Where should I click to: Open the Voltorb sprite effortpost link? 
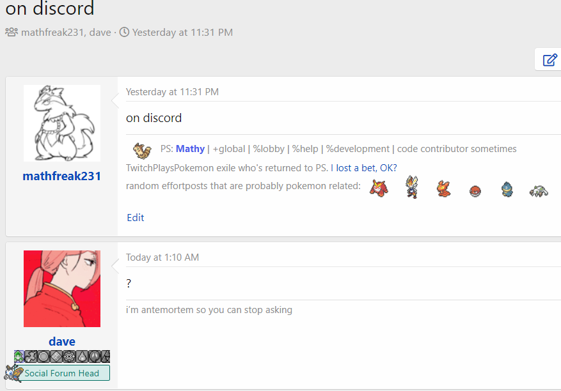[x=475, y=191]
